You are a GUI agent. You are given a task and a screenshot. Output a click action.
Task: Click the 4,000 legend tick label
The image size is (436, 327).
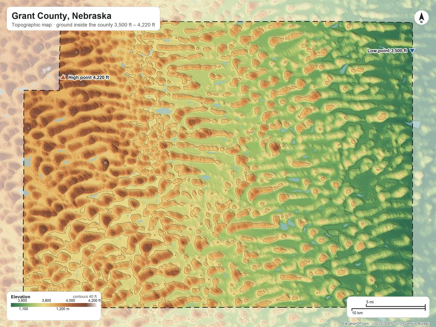coord(70,300)
